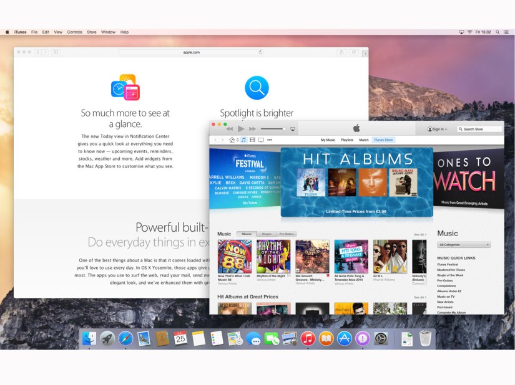
Task: Open Launchpad from the Dock
Action: pyautogui.click(x=107, y=338)
